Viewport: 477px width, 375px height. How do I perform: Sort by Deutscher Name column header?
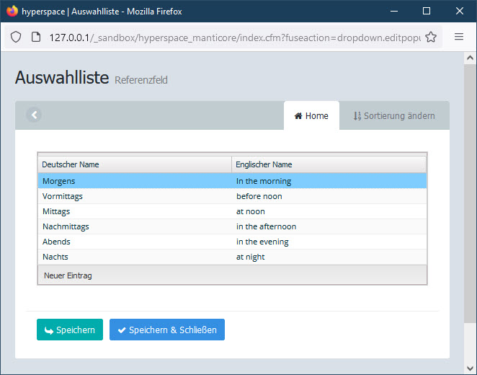[x=134, y=164]
